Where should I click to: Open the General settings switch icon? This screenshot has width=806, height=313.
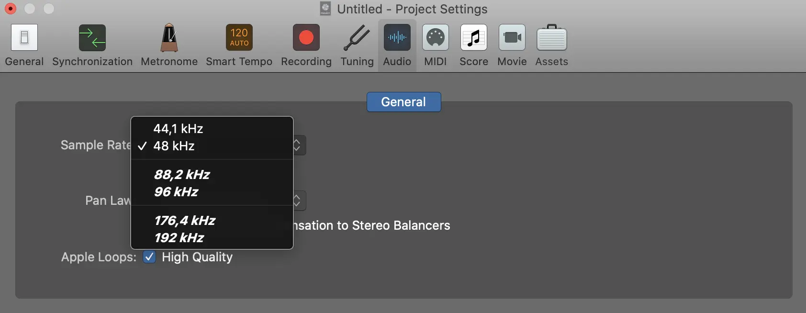24,38
